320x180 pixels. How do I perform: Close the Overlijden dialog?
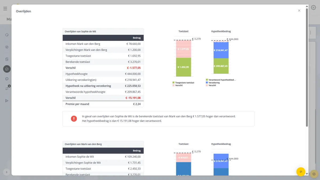click(x=299, y=11)
